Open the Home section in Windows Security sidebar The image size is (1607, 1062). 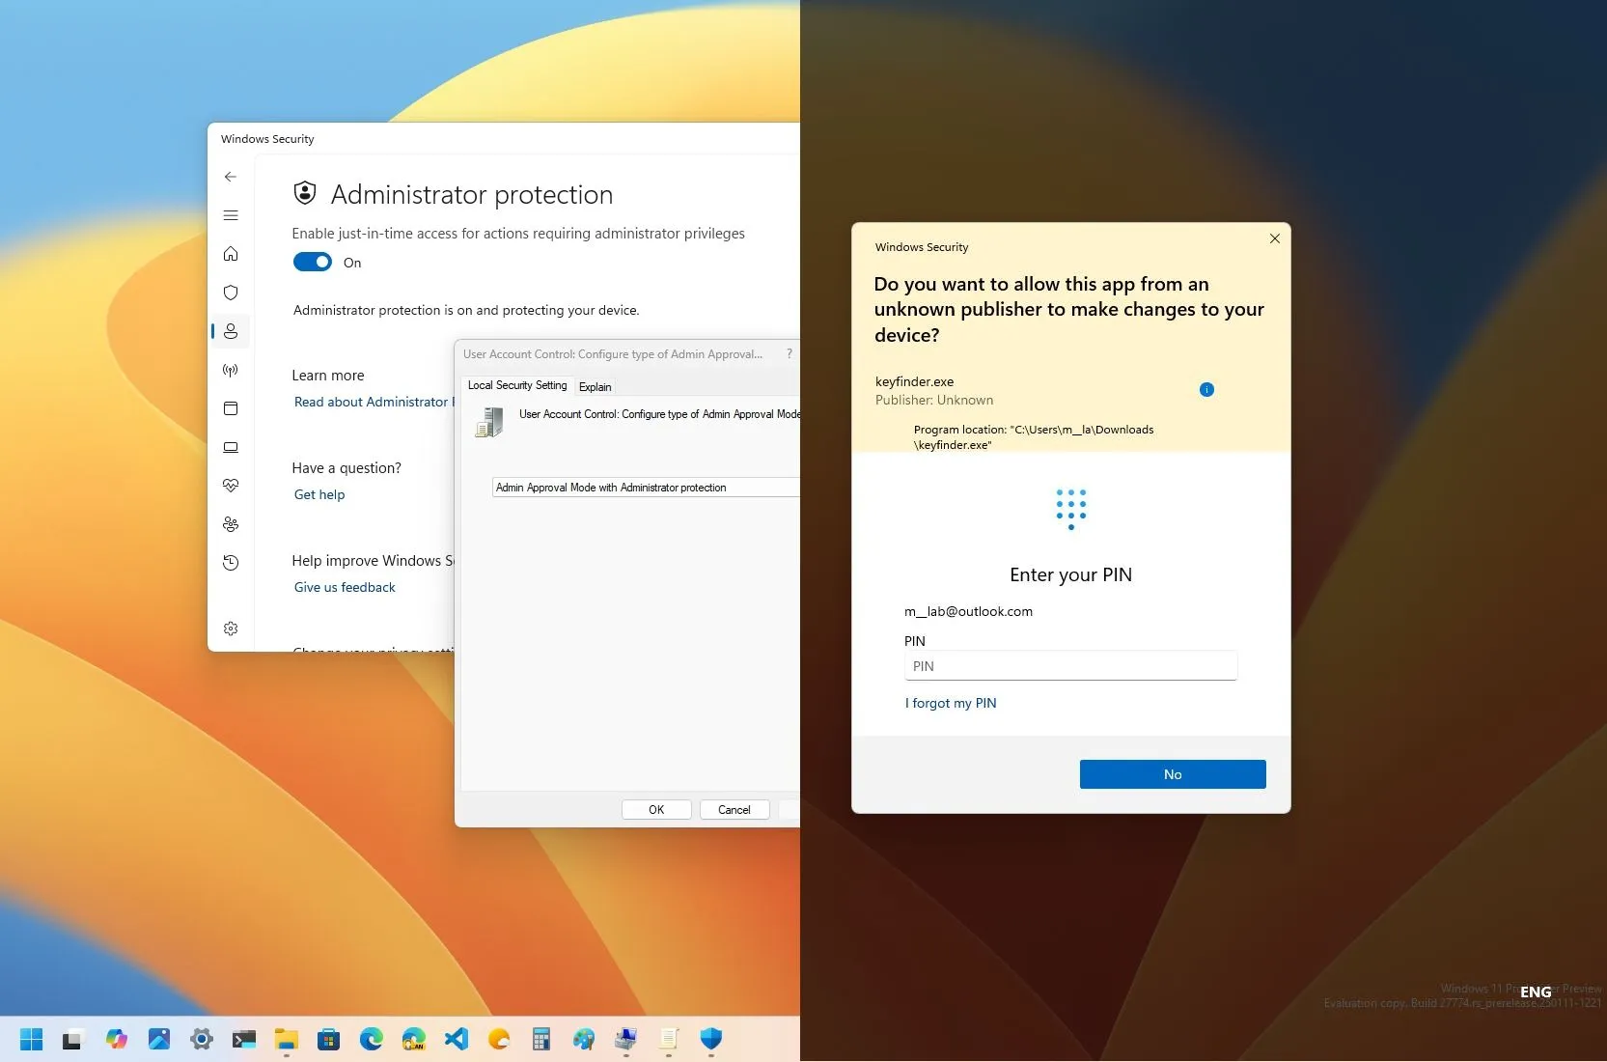[x=230, y=254]
